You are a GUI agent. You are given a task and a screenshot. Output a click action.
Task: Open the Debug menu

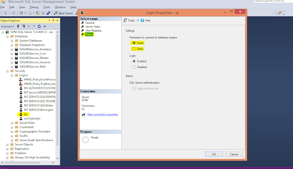pyautogui.click(x=34, y=7)
